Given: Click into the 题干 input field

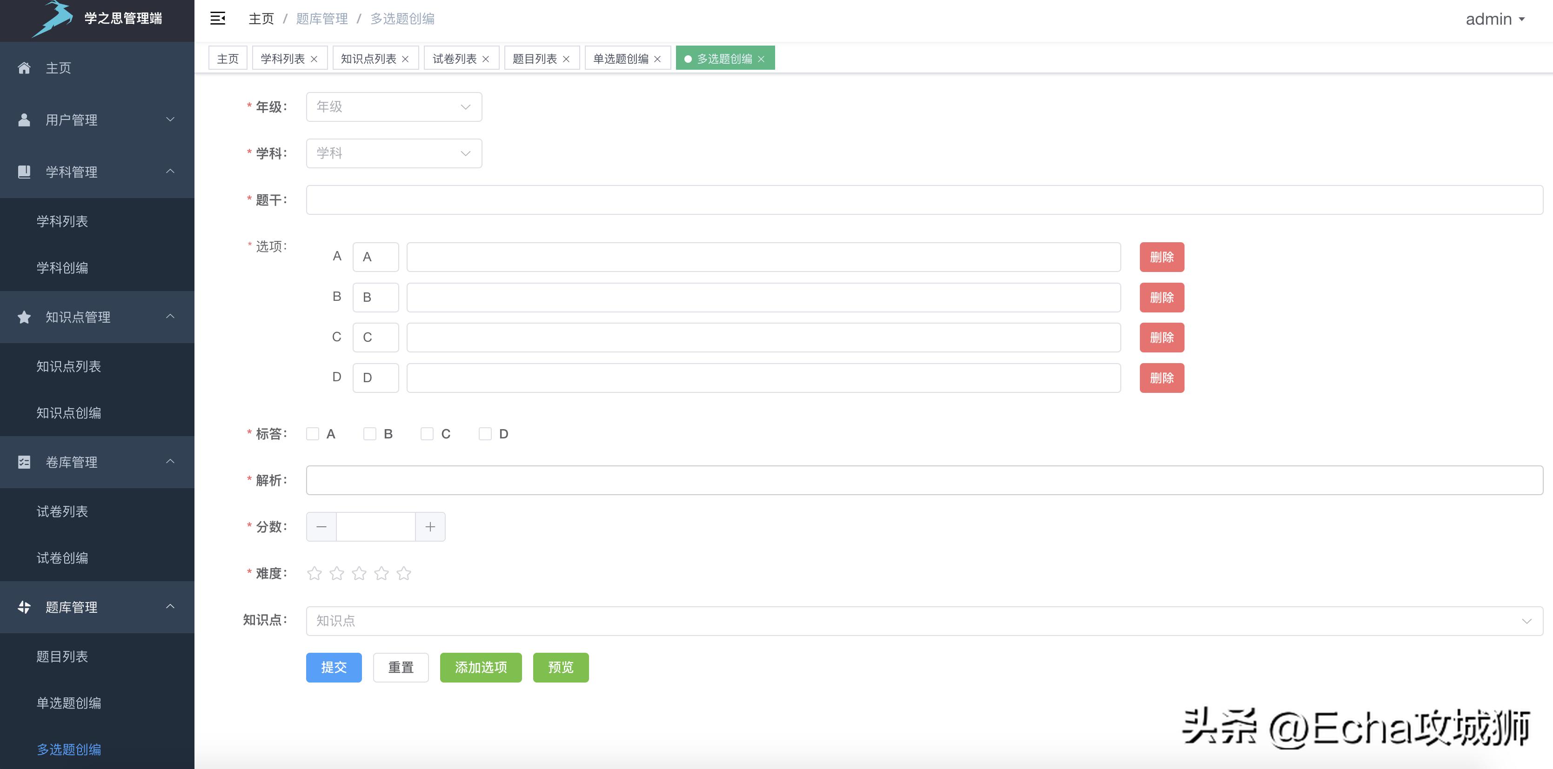Looking at the screenshot, I should tap(924, 200).
